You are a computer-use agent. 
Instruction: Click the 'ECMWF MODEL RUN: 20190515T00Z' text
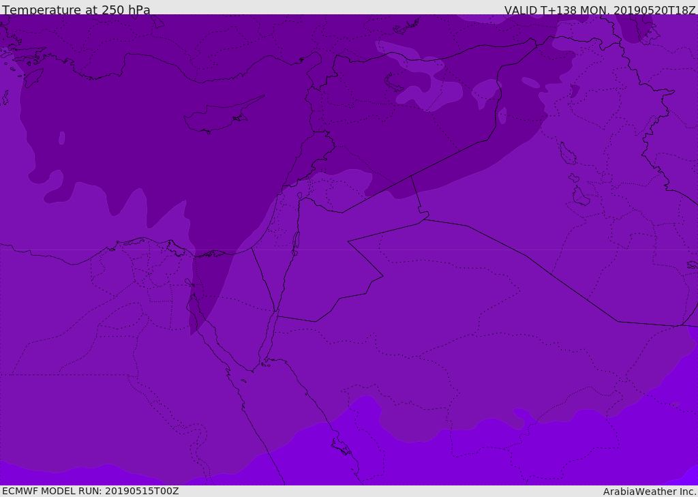(x=91, y=491)
